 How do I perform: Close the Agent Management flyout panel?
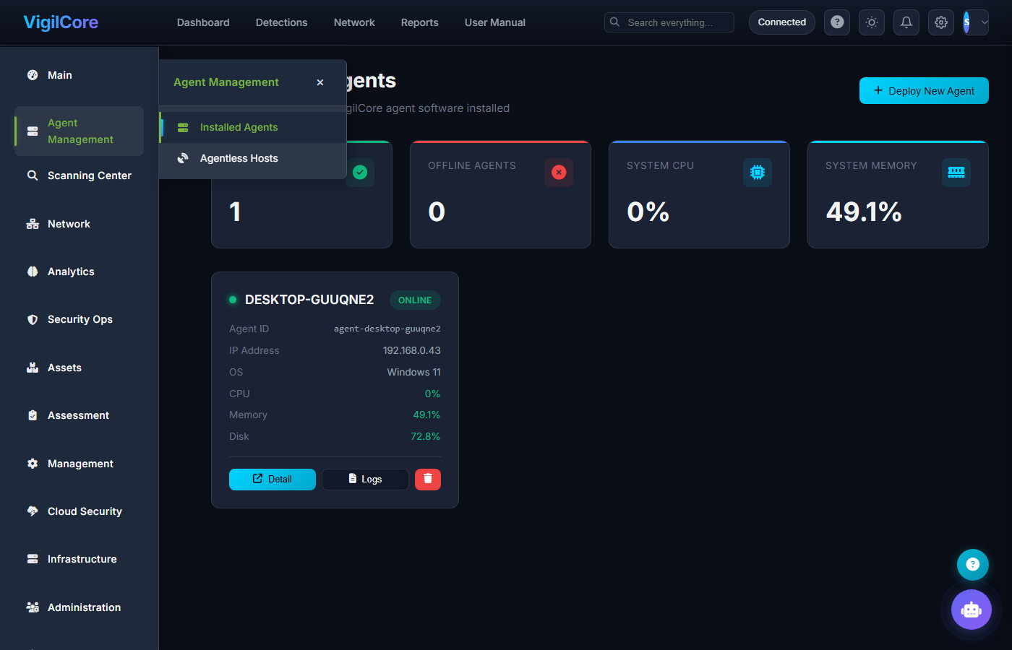320,82
